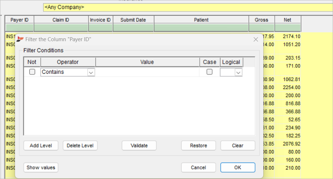Select Net value 2076.92

coord(292,144)
